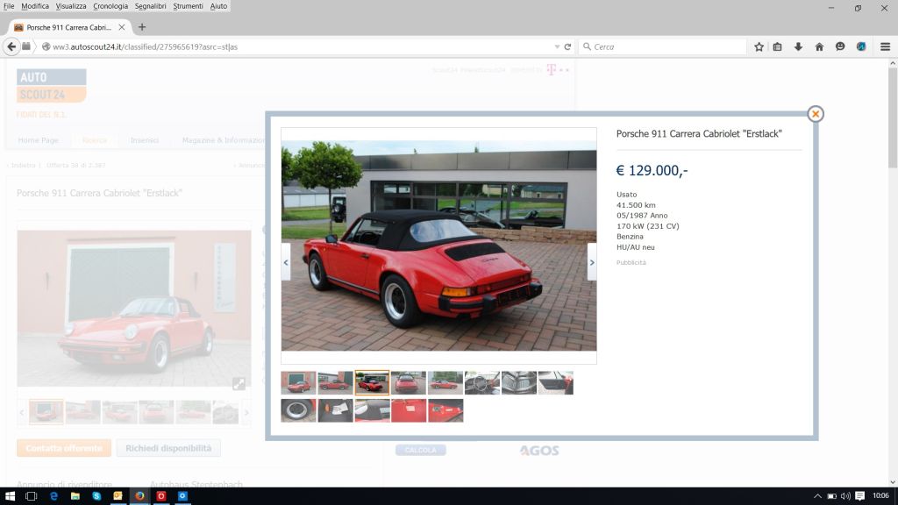Image resolution: width=898 pixels, height=505 pixels.
Task: Open the chat smiley toolbar icon
Action: pos(840,47)
